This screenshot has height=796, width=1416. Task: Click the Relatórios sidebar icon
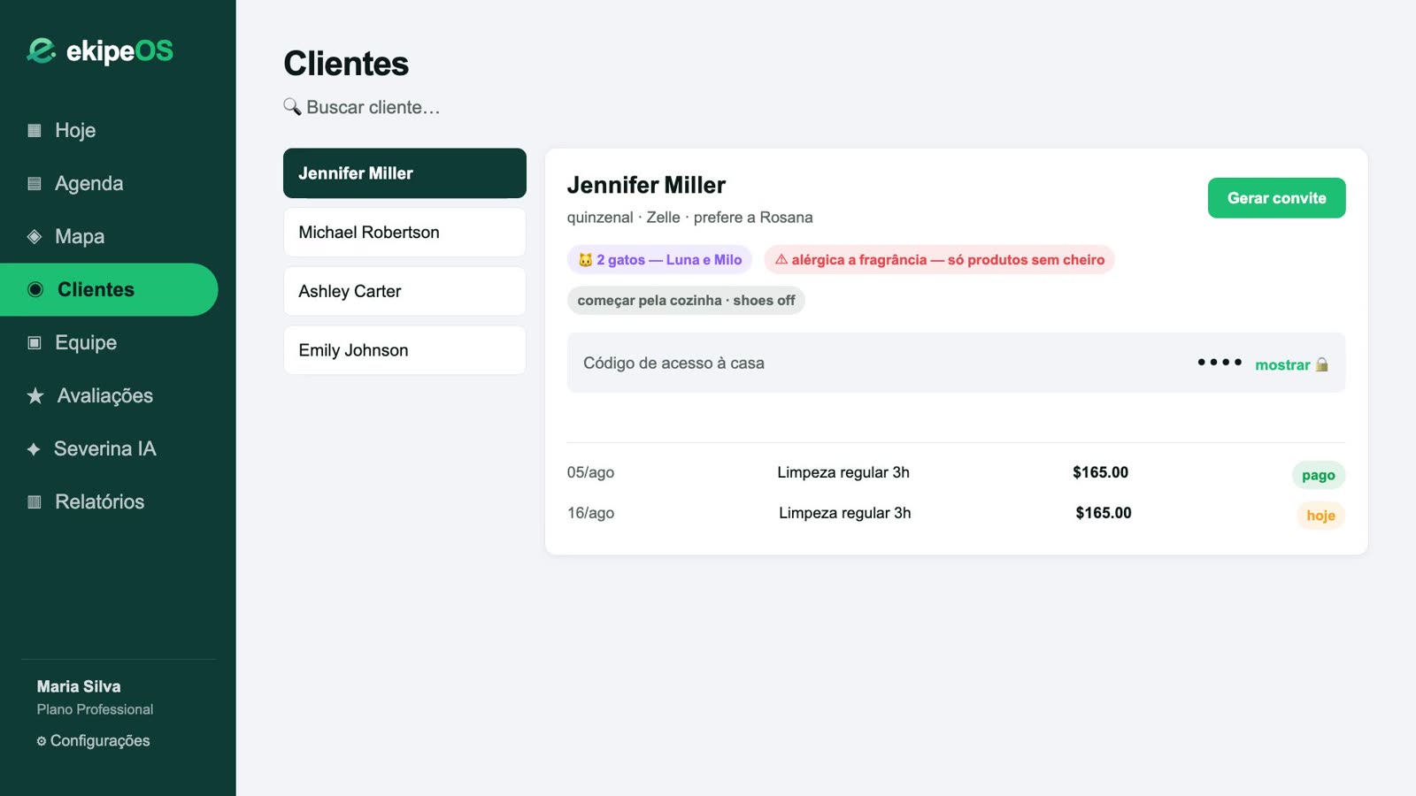[35, 502]
